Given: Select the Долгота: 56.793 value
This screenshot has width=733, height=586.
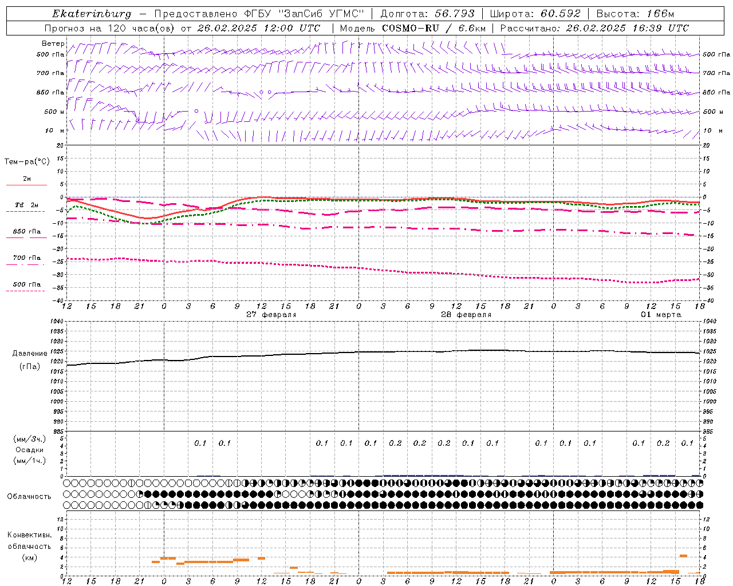Looking at the screenshot, I should point(427,14).
